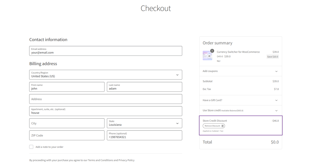This screenshot has width=311, height=166.
Task: Click into the Address field
Action: pos(106,99)
